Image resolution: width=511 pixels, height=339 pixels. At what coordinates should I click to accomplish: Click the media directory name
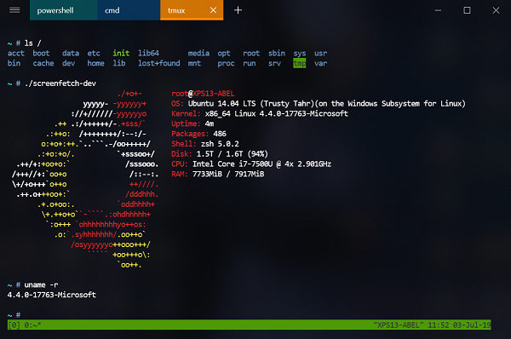click(x=198, y=53)
